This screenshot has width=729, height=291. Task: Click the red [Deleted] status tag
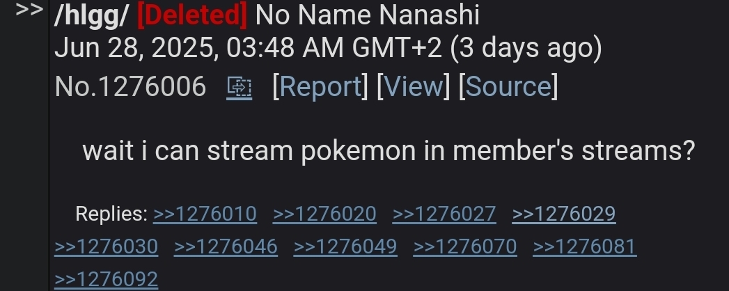click(x=192, y=15)
